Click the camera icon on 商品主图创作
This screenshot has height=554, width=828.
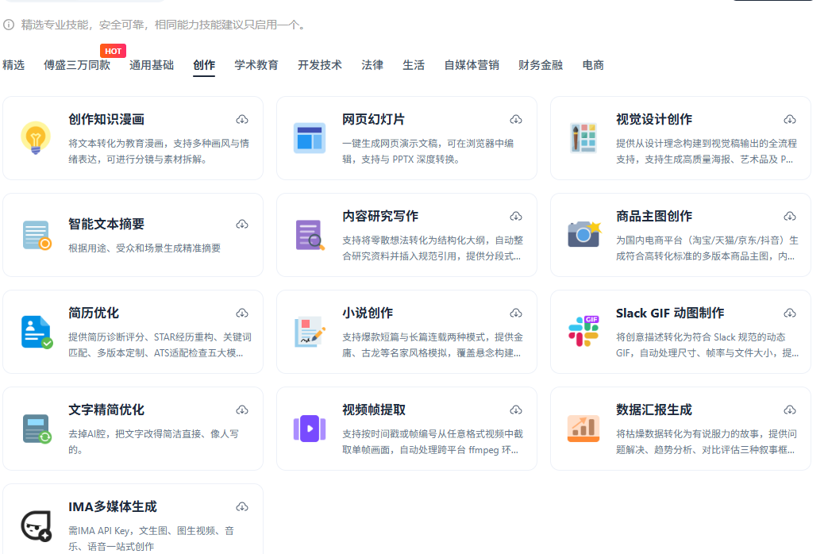click(x=583, y=236)
